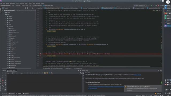This screenshot has width=171, height=96.
Task: Click the orange circle icon in debugger toolbar
Action: coord(47,73)
